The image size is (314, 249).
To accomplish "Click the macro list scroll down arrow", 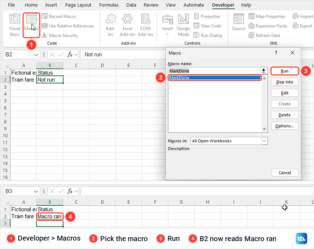I will tap(264, 129).
